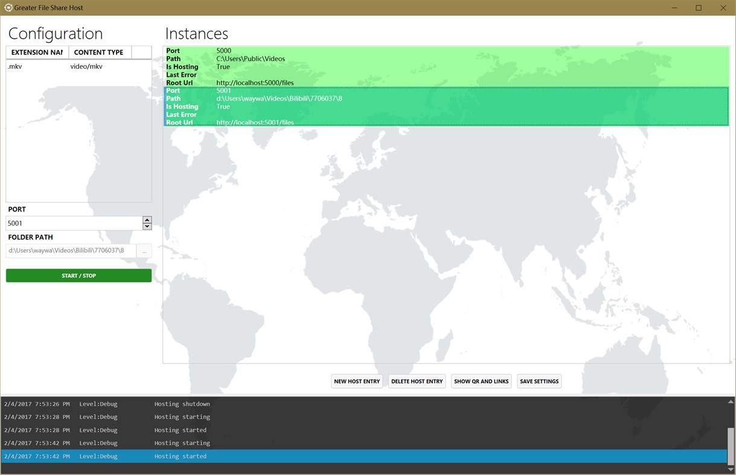The image size is (736, 475).
Task: Click the NEW HOST ENTRY button
Action: pos(356,381)
